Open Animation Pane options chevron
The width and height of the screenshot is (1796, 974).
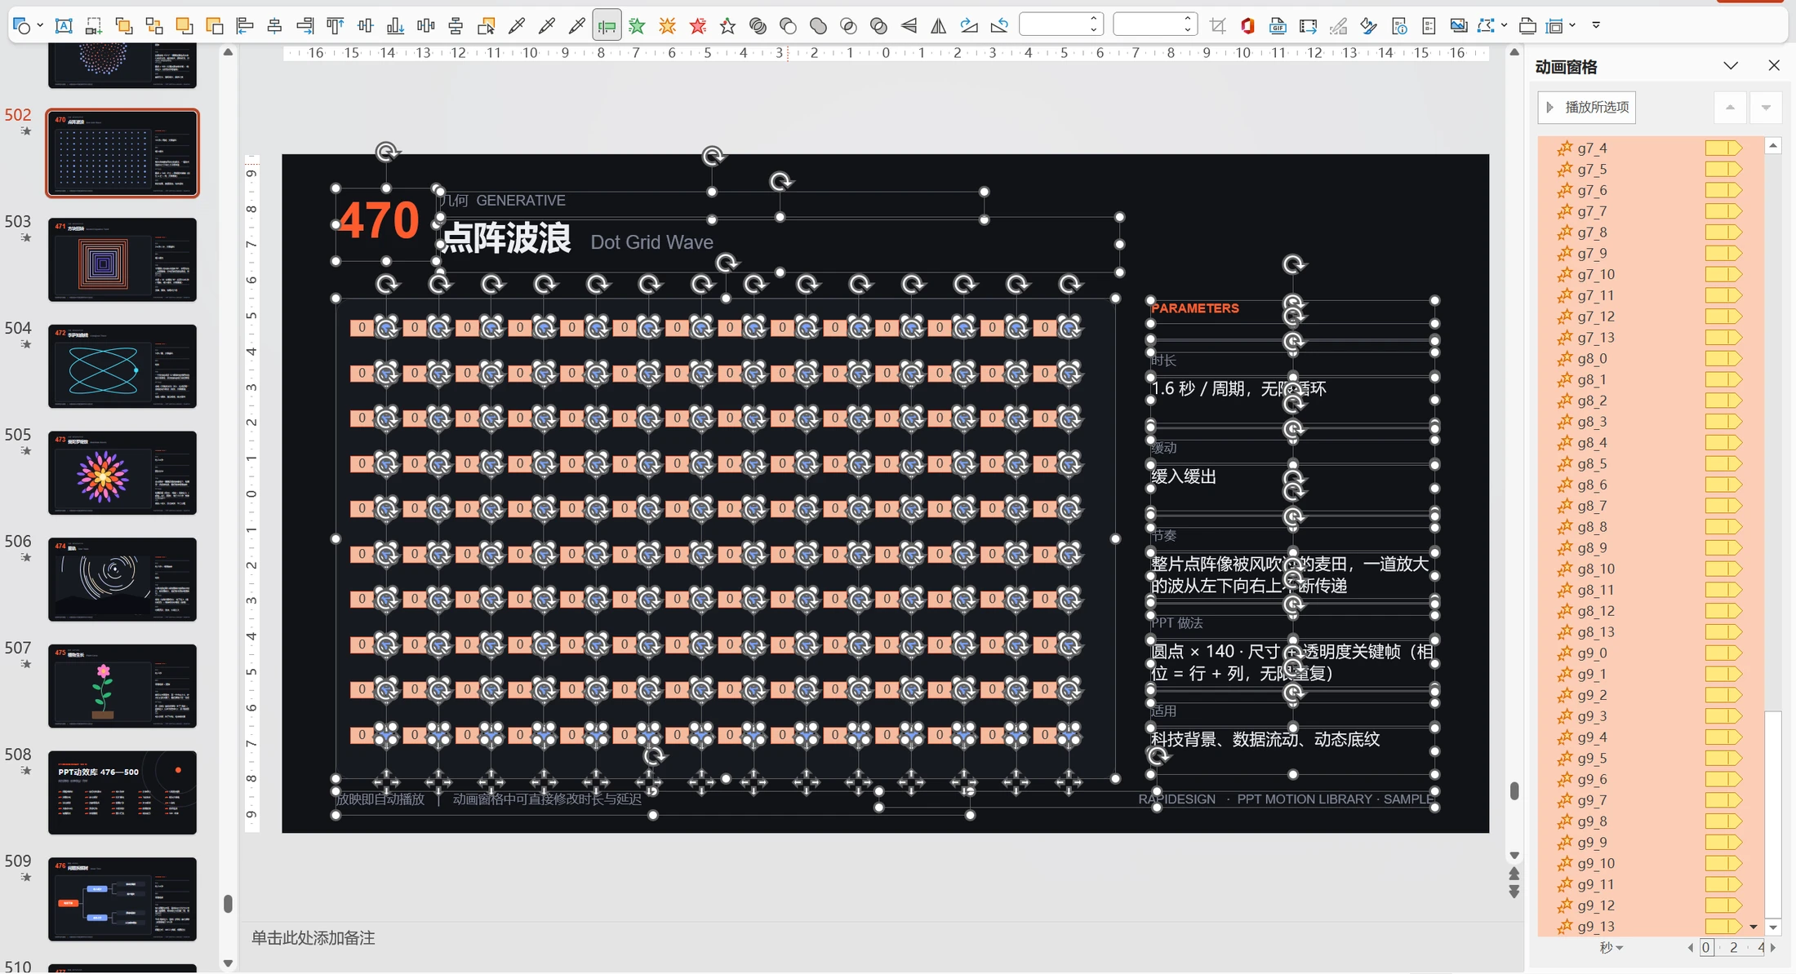tap(1731, 65)
